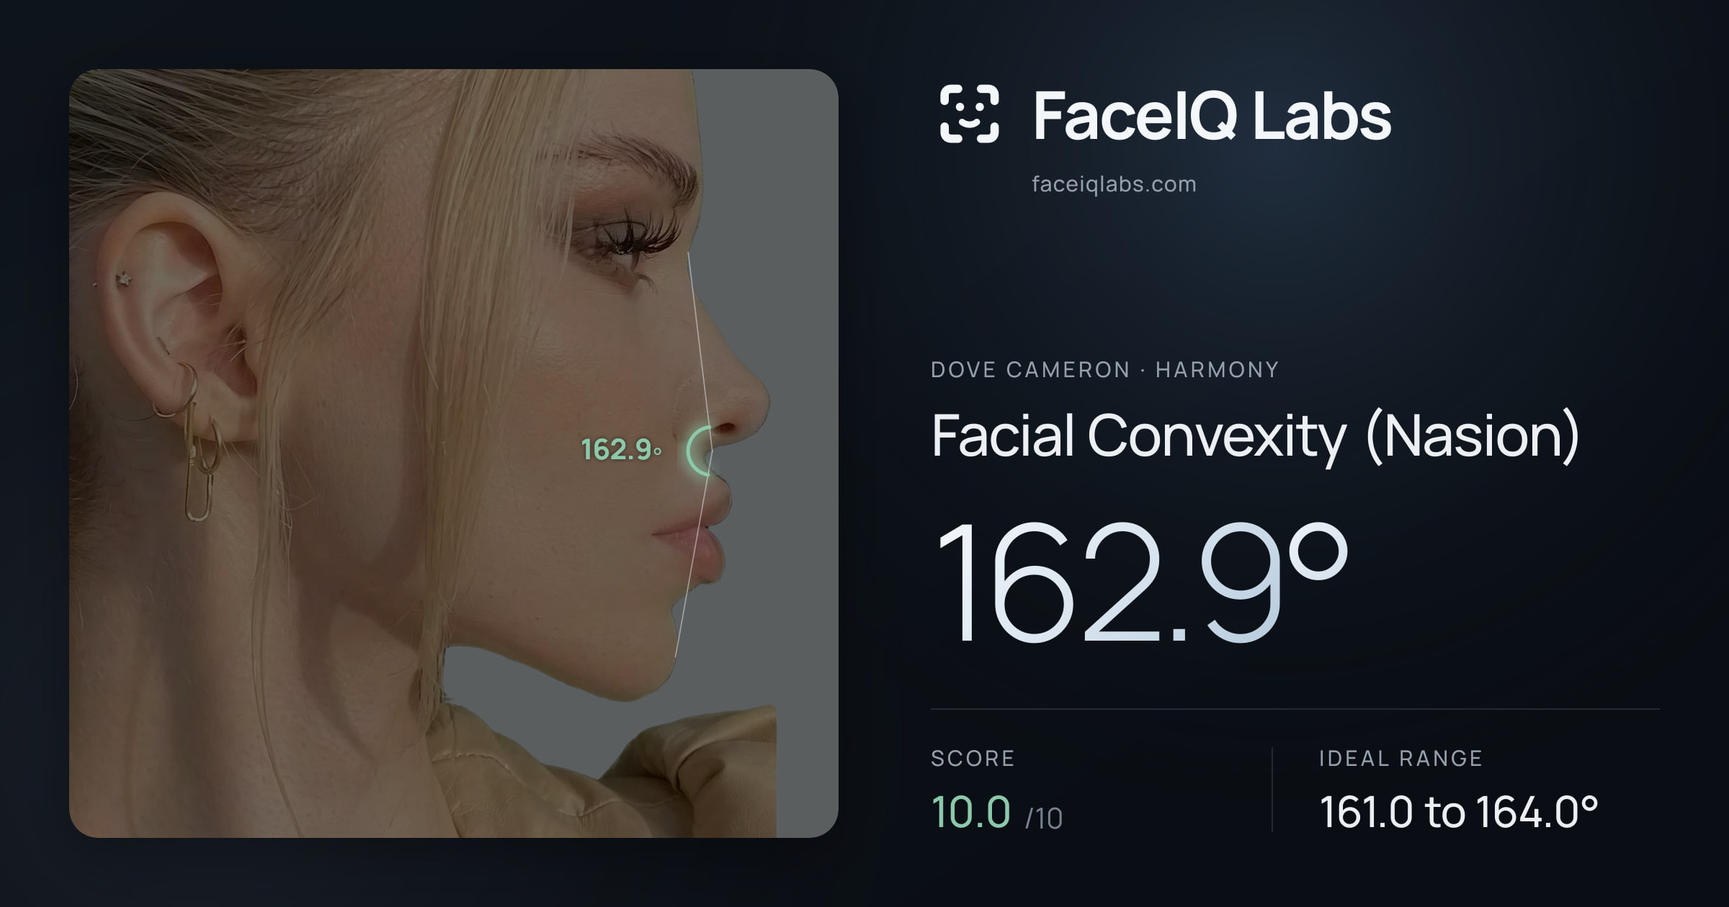Click the FaceIQ Labs brand title

click(1212, 115)
